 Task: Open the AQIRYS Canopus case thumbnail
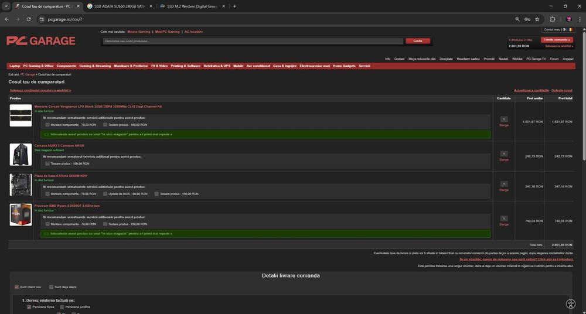21,155
